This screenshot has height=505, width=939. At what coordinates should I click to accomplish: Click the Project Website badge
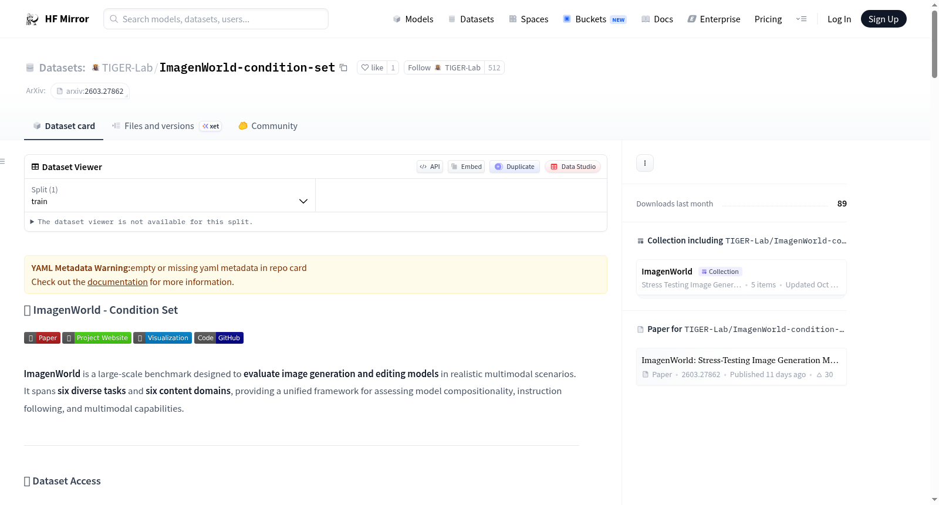coord(97,338)
